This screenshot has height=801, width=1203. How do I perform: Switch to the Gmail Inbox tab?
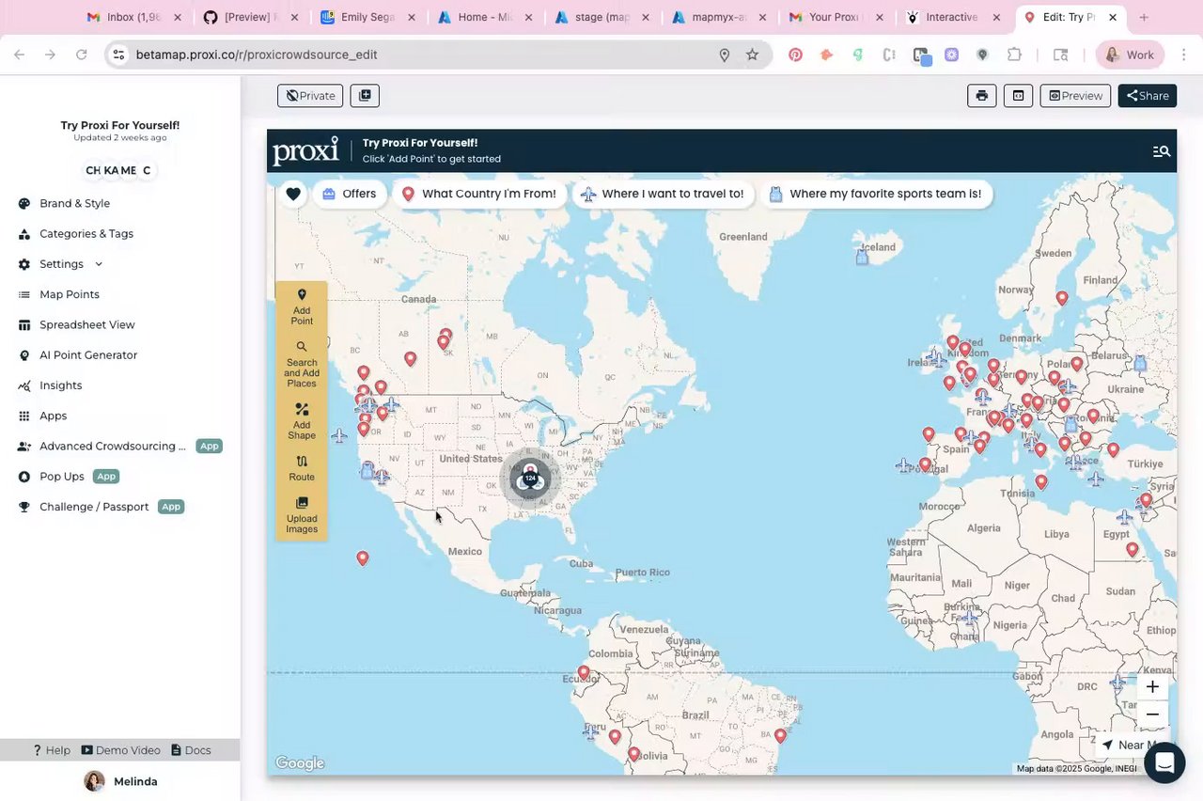pyautogui.click(x=133, y=17)
